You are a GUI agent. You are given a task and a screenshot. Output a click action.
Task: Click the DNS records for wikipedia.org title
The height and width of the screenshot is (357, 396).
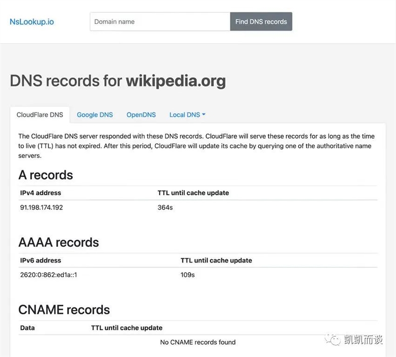[118, 81]
